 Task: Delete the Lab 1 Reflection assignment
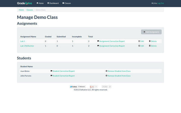(154, 46)
